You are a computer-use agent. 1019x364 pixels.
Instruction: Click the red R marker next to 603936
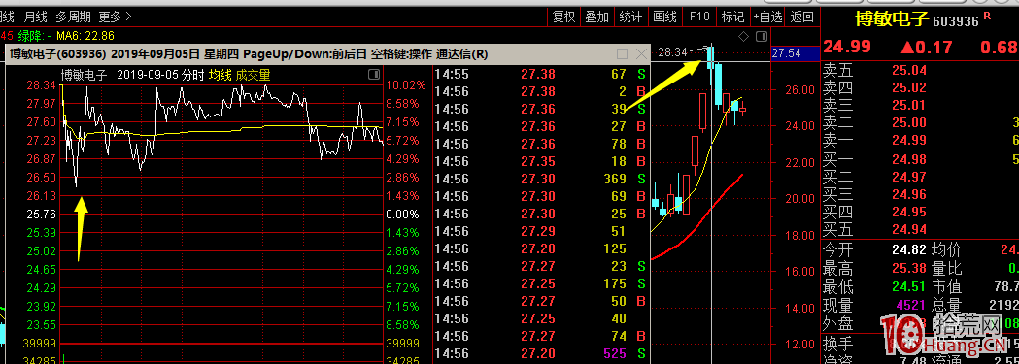pos(987,16)
